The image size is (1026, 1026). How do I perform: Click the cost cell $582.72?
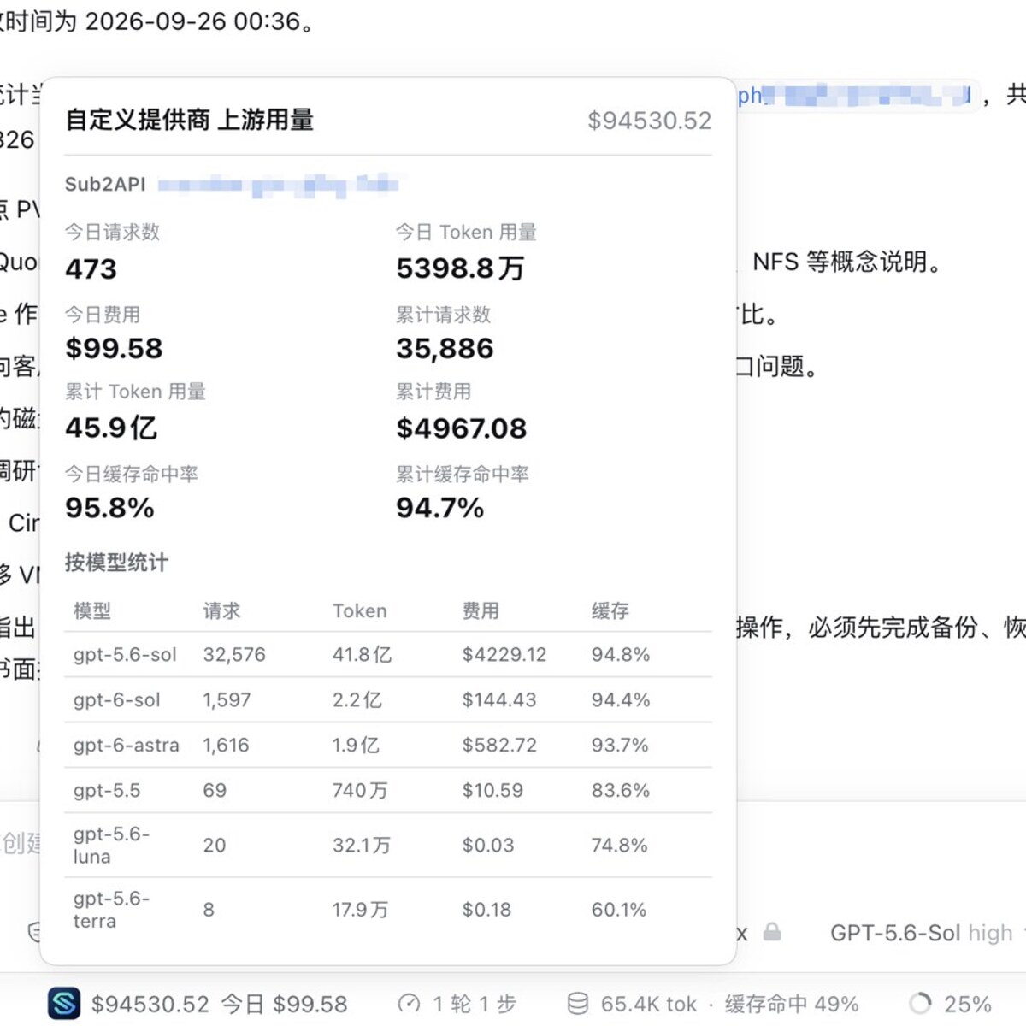(x=499, y=746)
